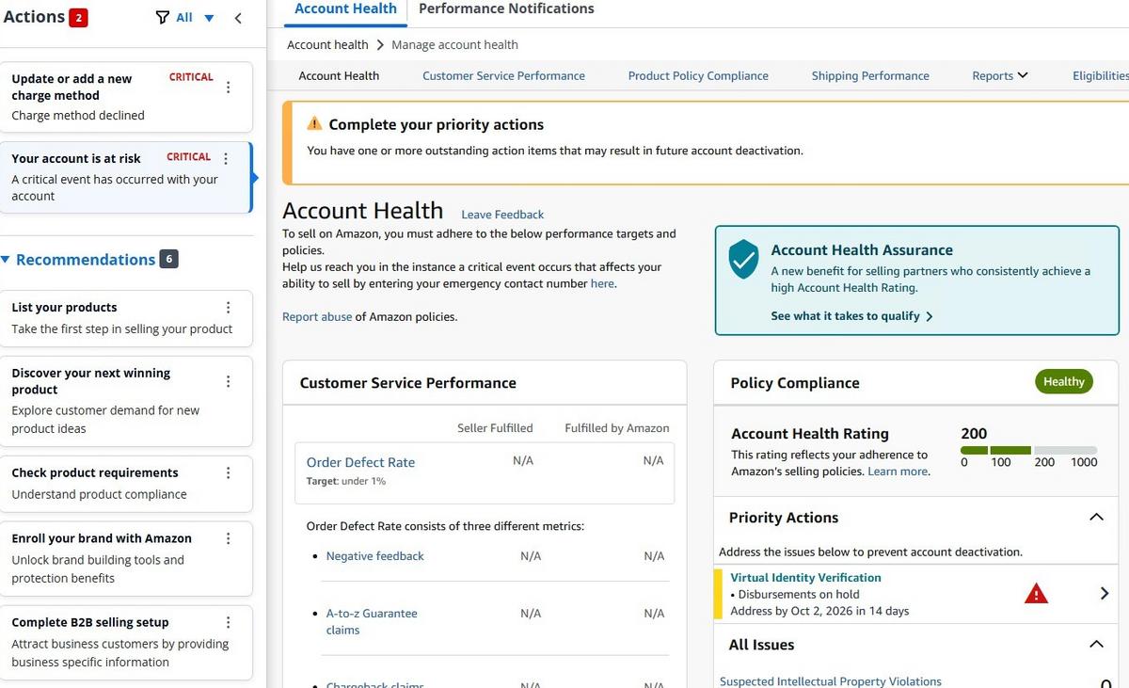
Task: Collapse the Actions panel with the left chevron
Action: point(238,18)
